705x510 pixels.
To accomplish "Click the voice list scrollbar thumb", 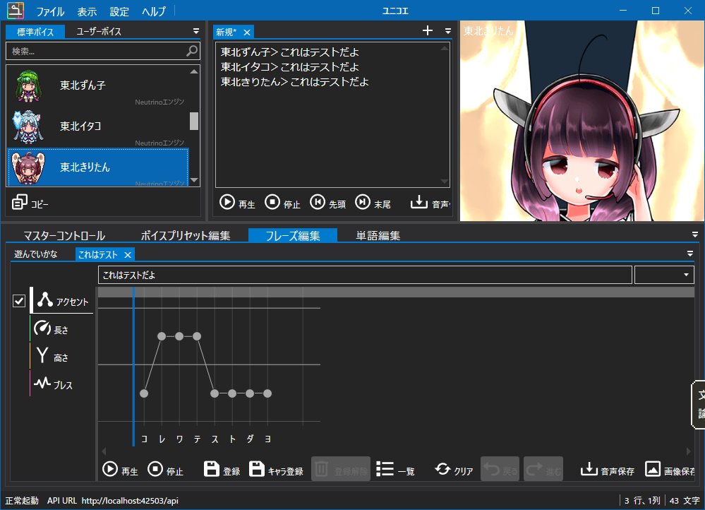I will pos(194,121).
